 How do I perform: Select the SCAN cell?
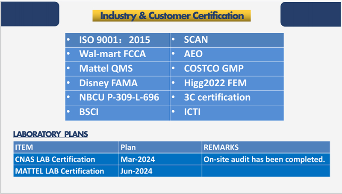click(227, 40)
